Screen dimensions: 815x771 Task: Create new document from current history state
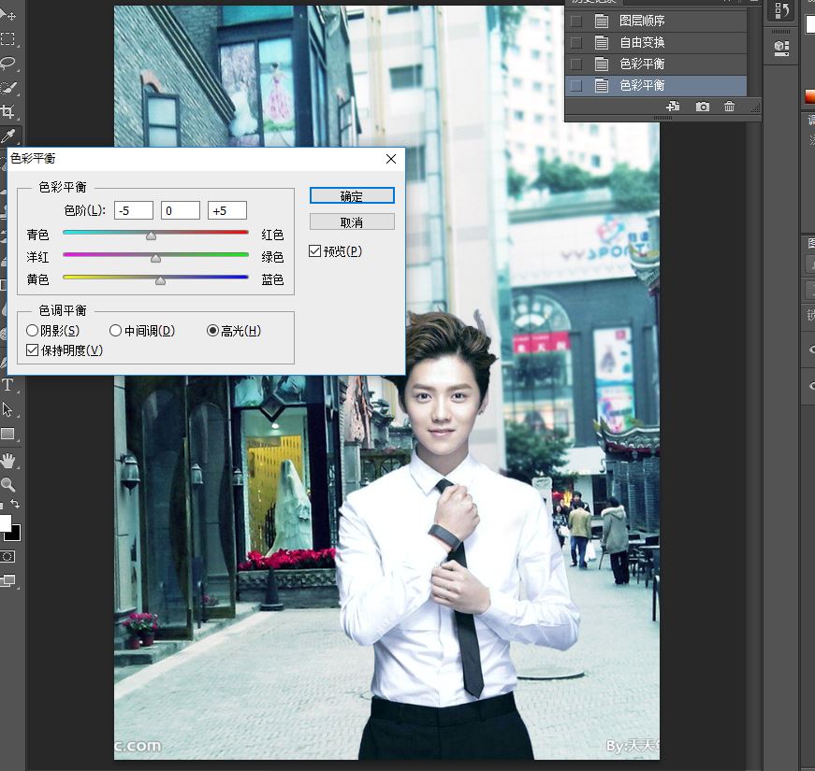[x=673, y=107]
